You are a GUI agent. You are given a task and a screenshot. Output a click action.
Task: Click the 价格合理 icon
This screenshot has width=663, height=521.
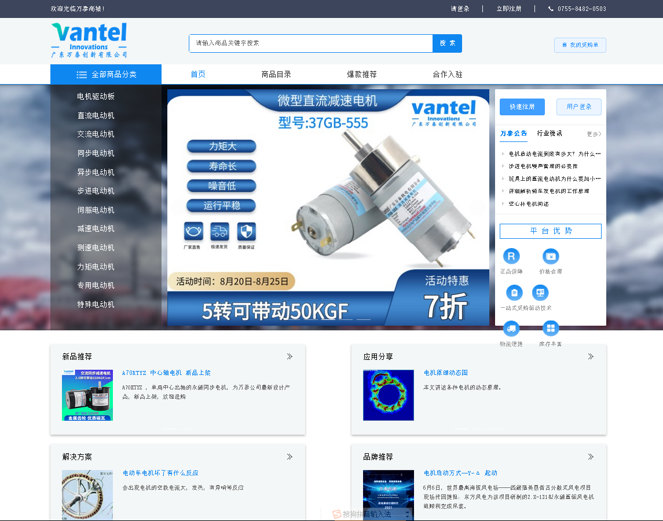551,256
